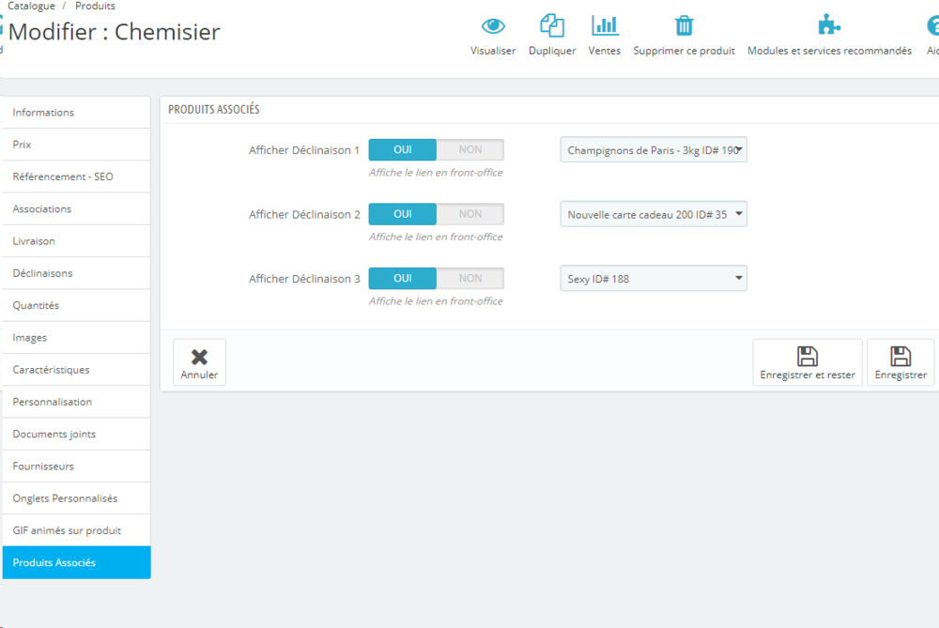Select the Fournisseurs tab

pyautogui.click(x=77, y=467)
